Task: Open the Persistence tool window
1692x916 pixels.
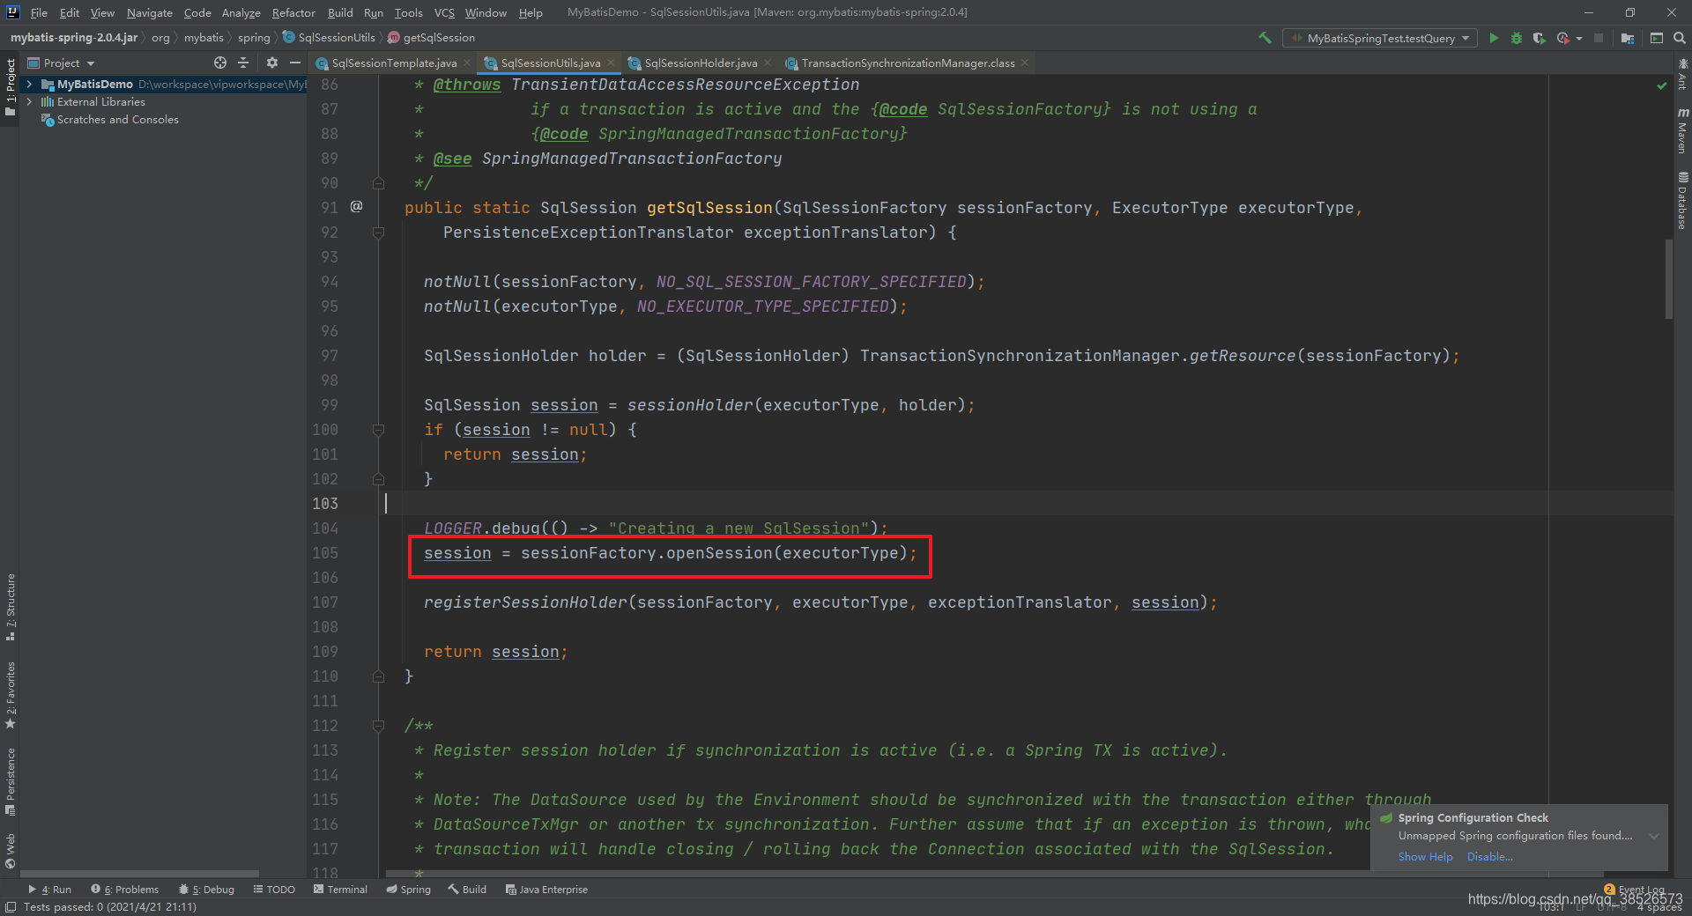Action: coord(11,781)
